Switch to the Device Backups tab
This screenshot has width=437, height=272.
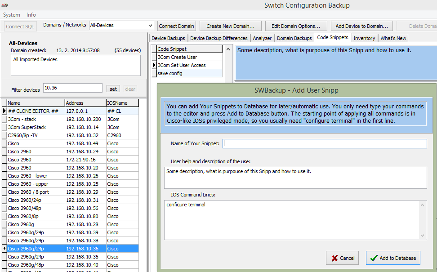[168, 38]
